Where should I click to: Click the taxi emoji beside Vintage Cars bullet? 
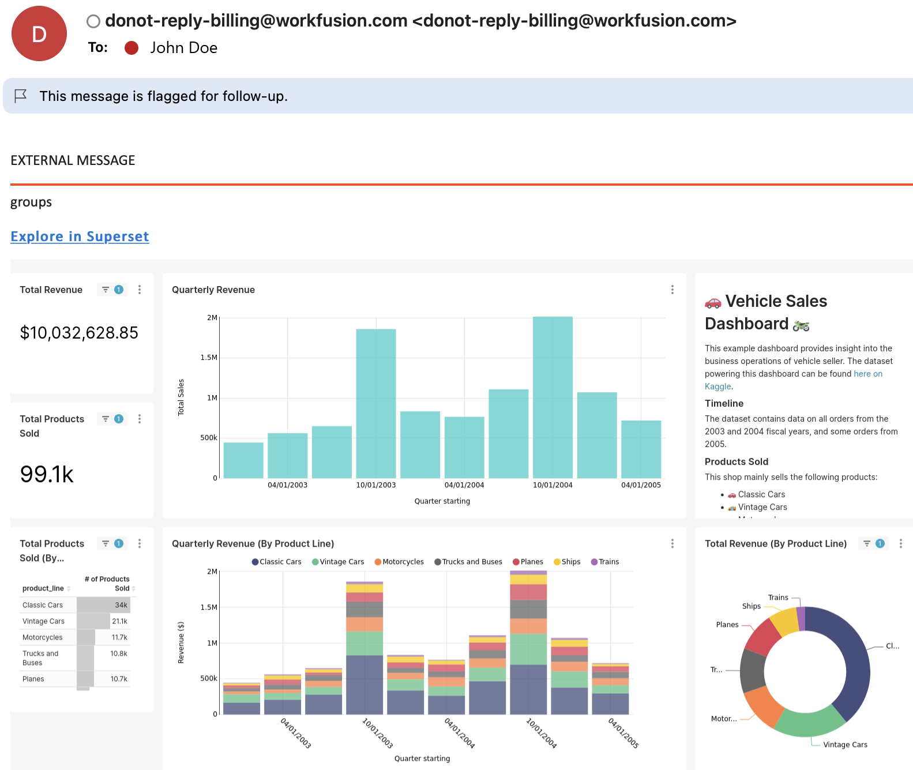(732, 508)
